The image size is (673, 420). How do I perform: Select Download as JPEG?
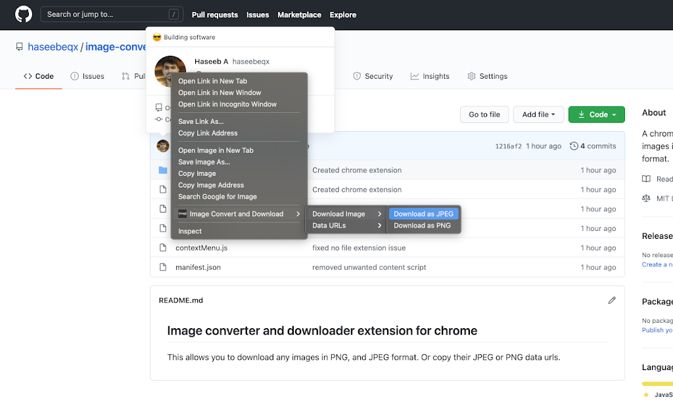[423, 214]
